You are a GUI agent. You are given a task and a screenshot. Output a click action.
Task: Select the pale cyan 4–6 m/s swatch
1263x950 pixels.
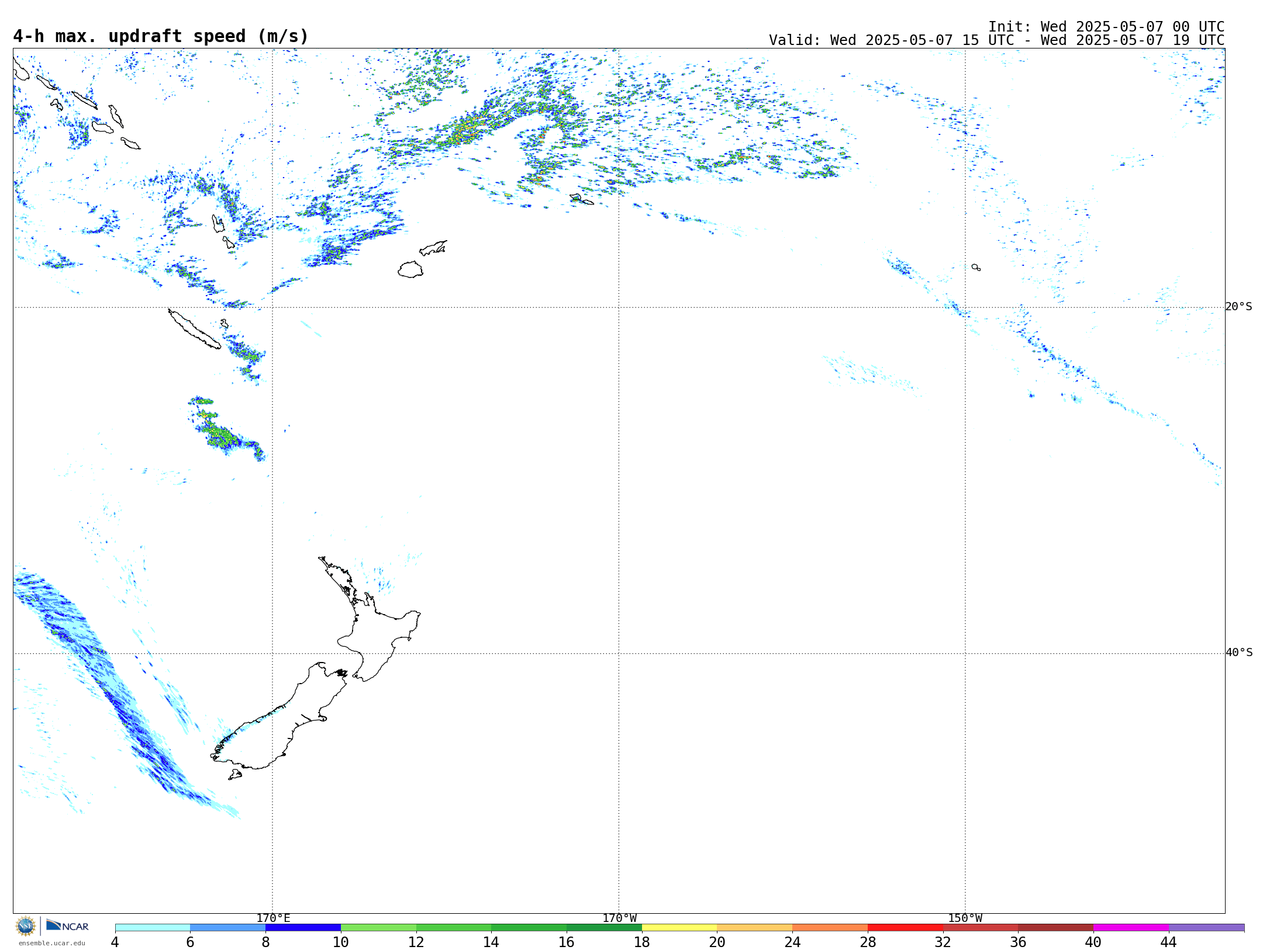pyautogui.click(x=153, y=928)
